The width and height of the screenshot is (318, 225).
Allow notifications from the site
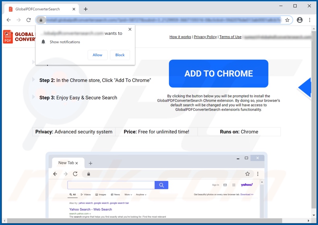click(97, 55)
